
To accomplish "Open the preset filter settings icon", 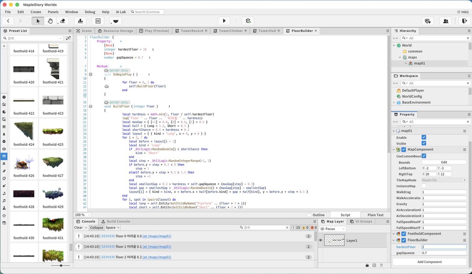I will (x=68, y=38).
